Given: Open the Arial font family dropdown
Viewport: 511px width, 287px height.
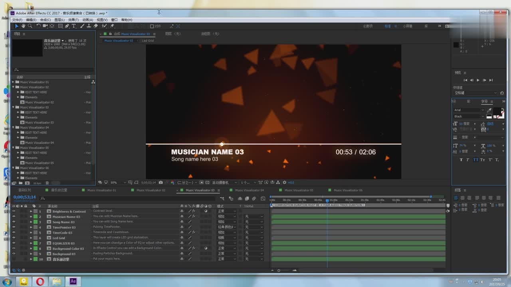Looking at the screenshot, I should click(x=469, y=110).
